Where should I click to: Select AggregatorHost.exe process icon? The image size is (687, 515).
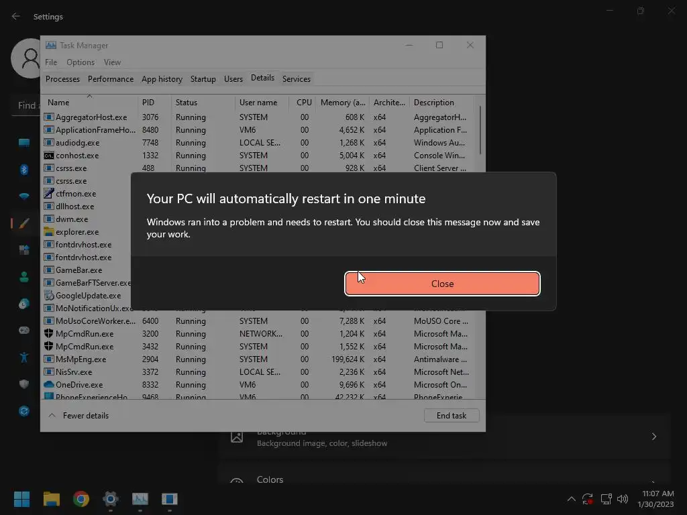pyautogui.click(x=48, y=117)
